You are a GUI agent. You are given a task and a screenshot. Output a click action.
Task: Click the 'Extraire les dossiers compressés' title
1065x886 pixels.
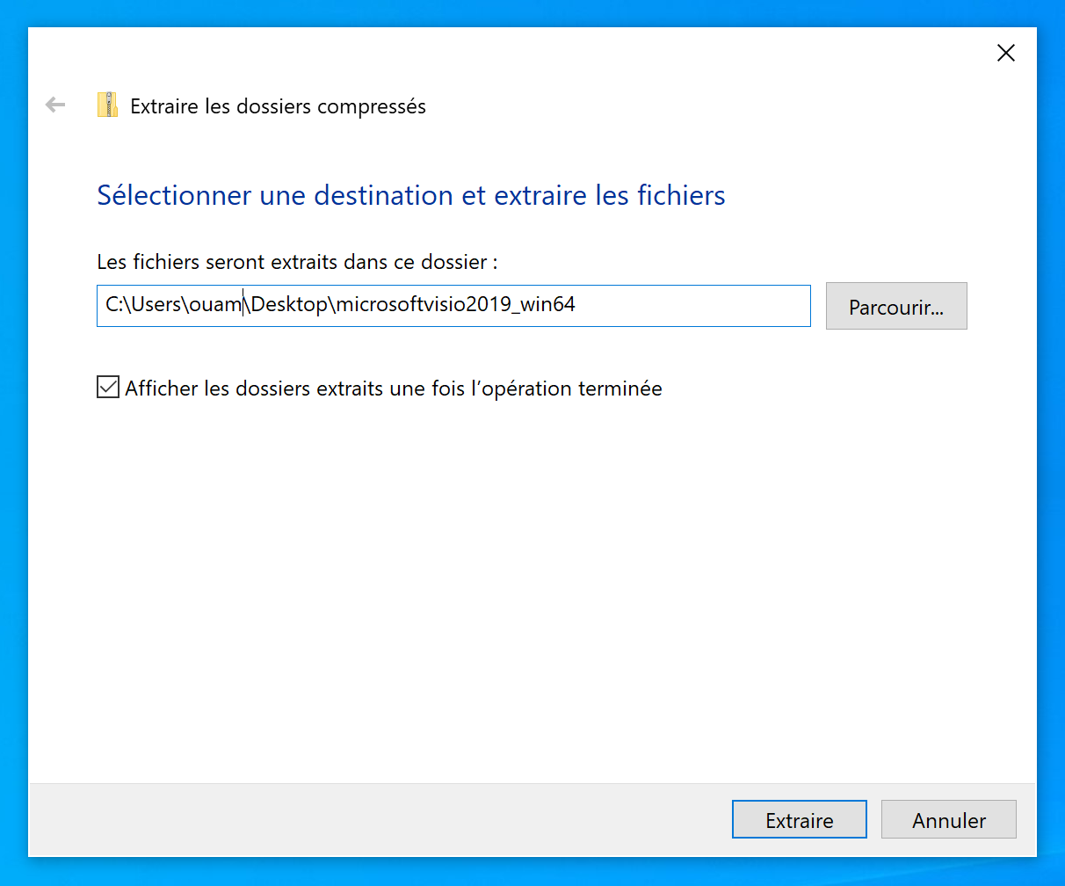coord(278,106)
